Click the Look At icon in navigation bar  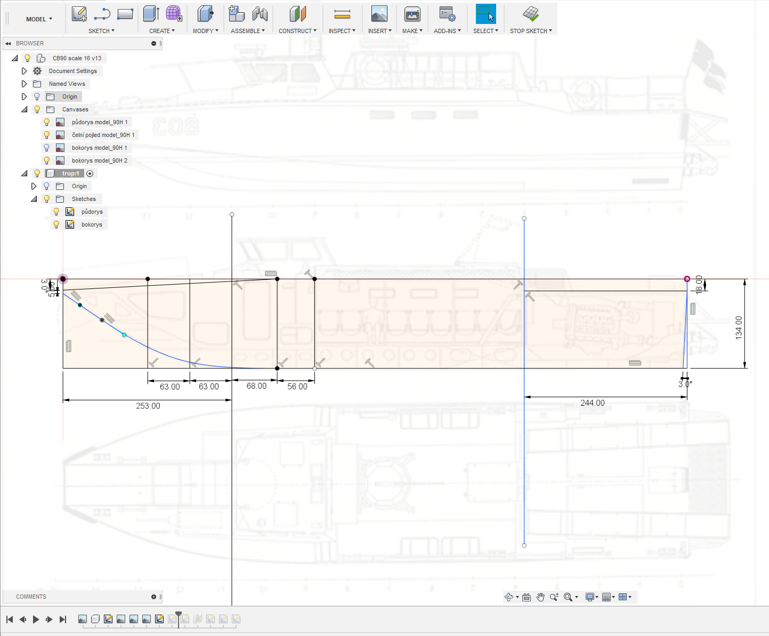pyautogui.click(x=527, y=597)
